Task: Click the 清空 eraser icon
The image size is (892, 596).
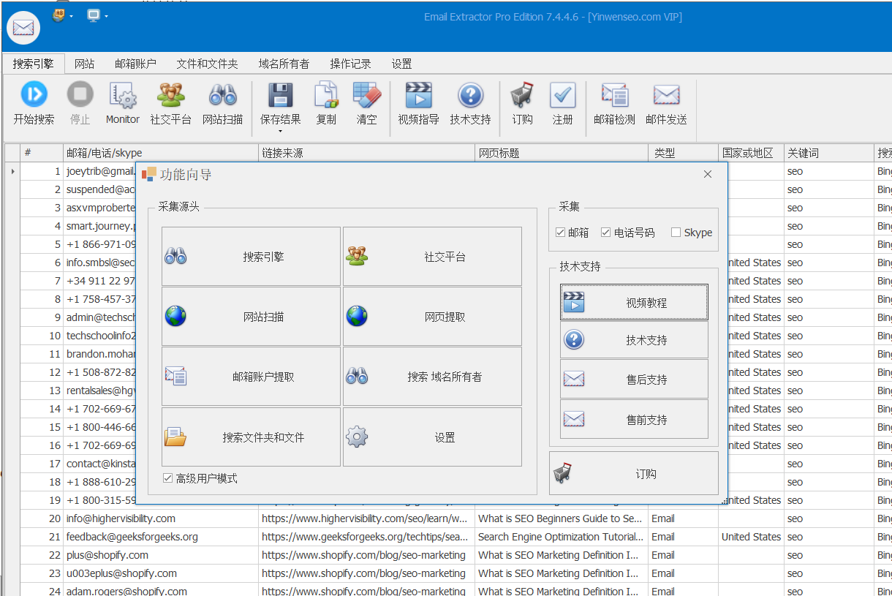Action: [366, 95]
